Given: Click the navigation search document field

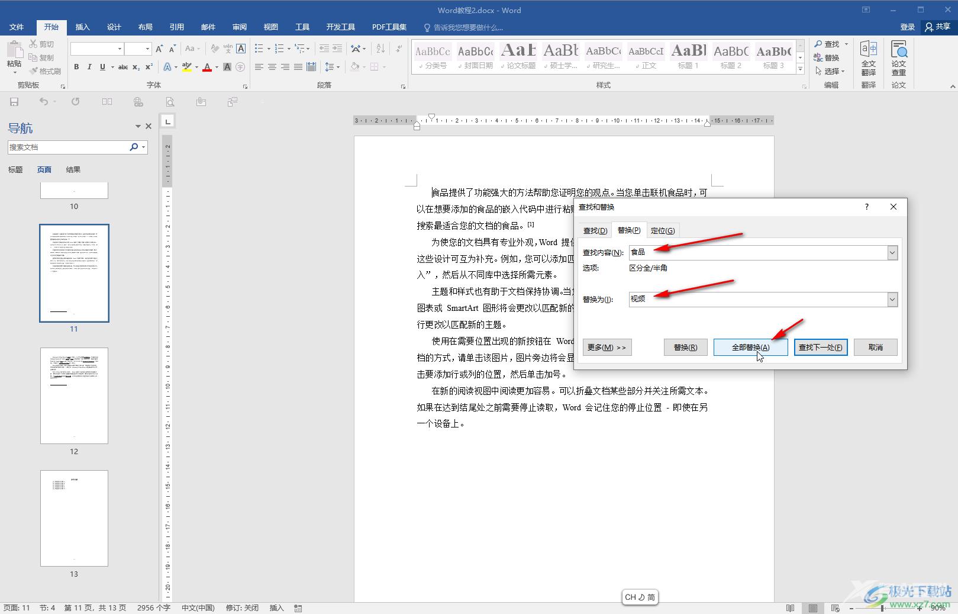Looking at the screenshot, I should [68, 147].
